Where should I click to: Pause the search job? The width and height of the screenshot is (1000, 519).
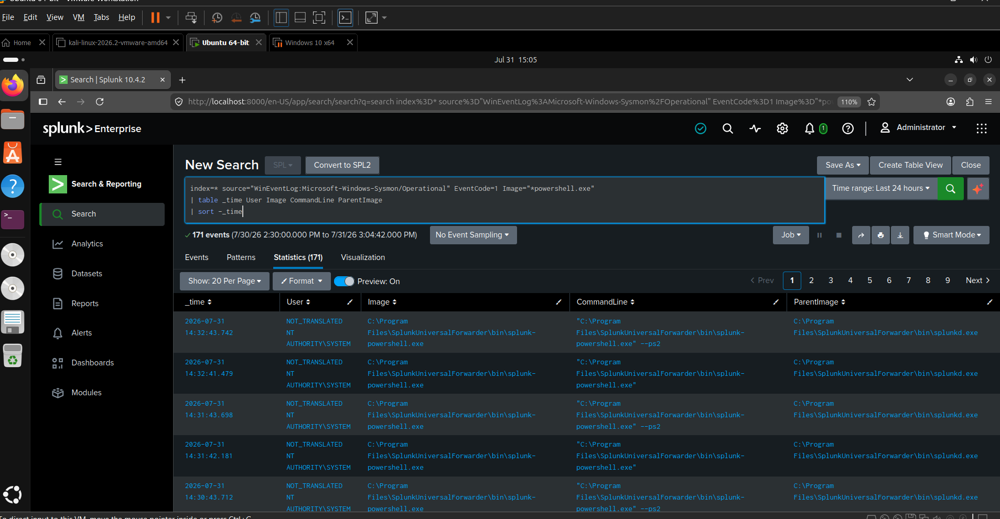(x=820, y=235)
